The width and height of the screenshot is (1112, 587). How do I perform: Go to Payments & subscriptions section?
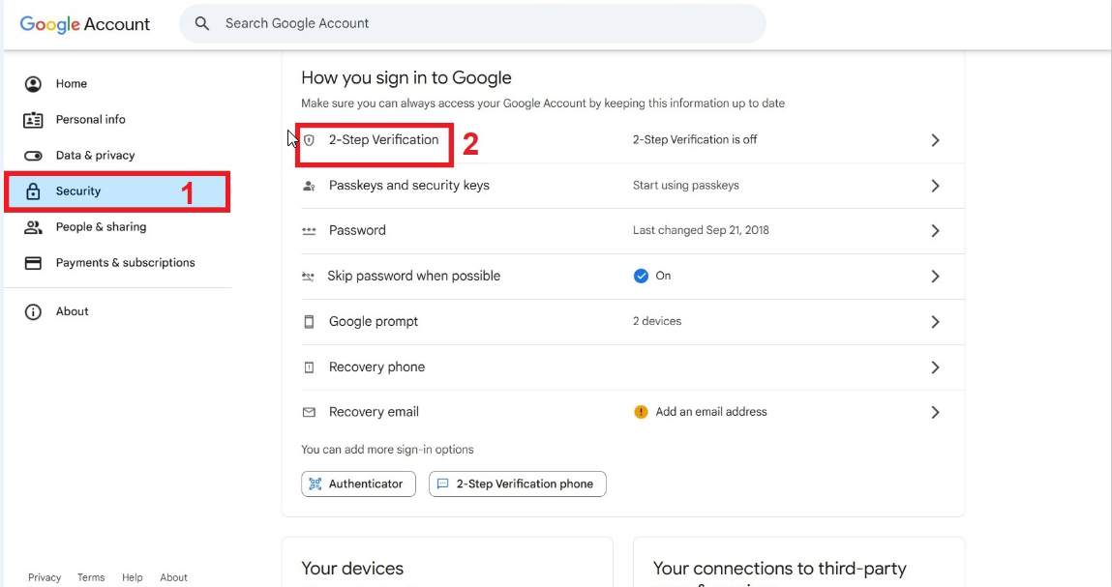coord(125,263)
